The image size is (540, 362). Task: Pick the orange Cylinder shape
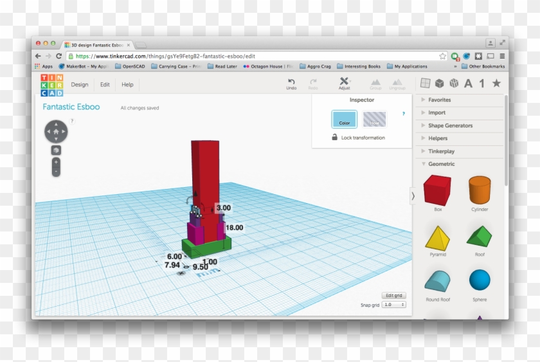click(480, 190)
